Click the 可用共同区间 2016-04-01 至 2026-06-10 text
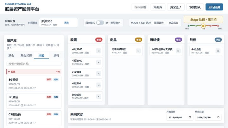 coord(91,119)
